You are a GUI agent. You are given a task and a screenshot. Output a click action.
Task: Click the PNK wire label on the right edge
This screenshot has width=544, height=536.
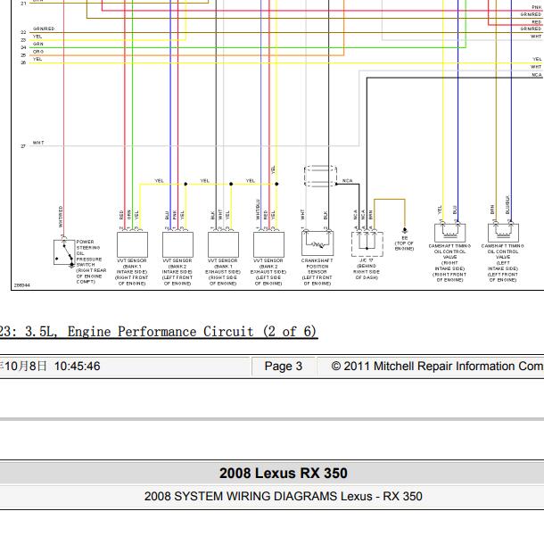[x=537, y=7]
